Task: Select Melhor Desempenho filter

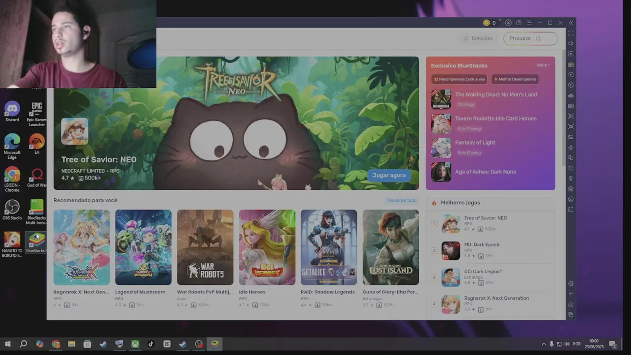Action: (x=515, y=79)
